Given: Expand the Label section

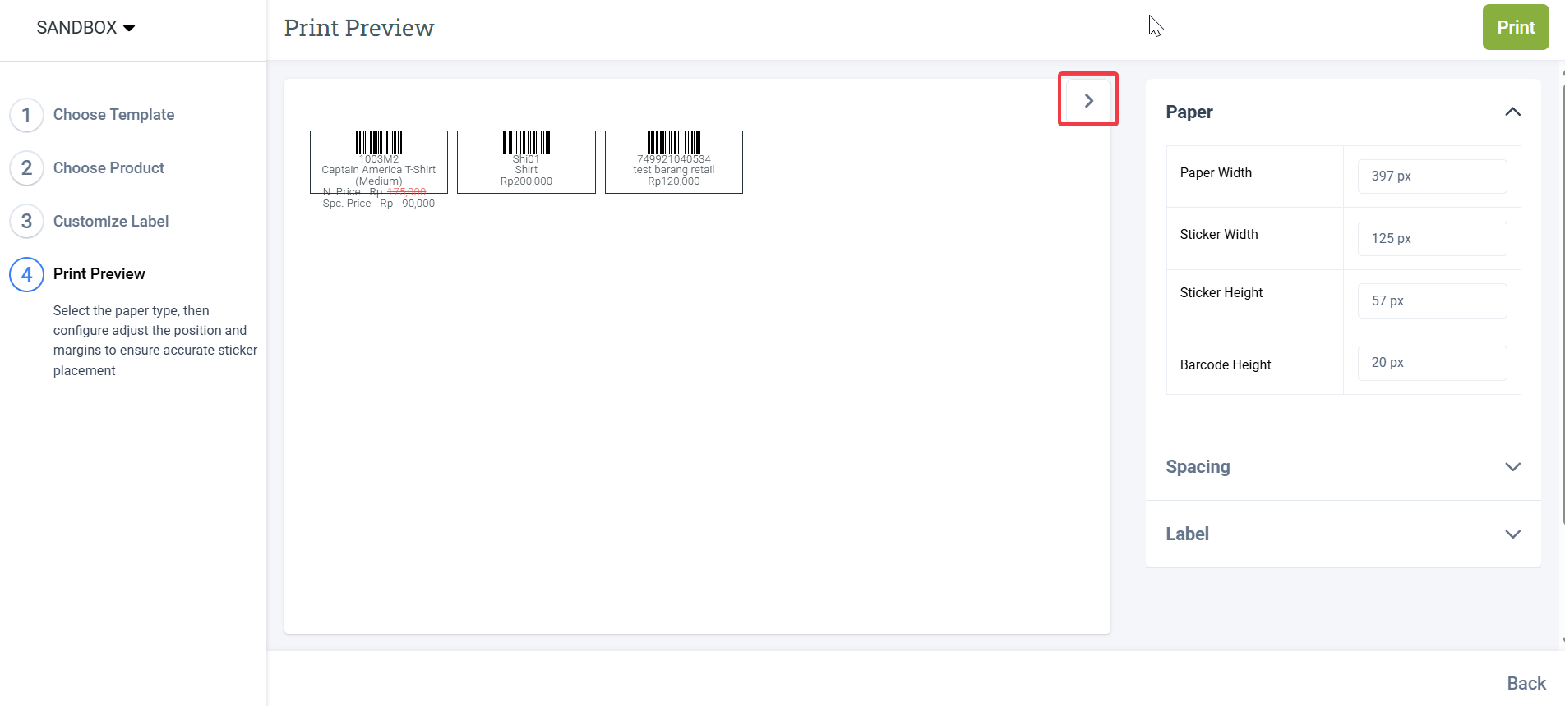Looking at the screenshot, I should click(1512, 534).
